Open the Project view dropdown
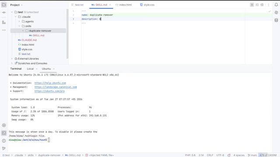The image size is (280, 157). tap(17, 5)
